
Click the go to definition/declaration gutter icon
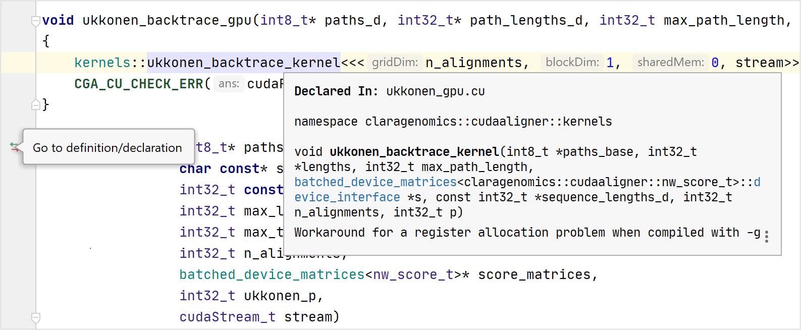click(14, 147)
